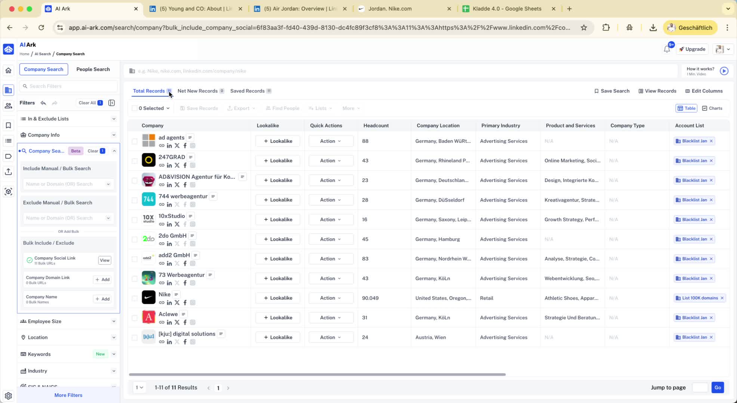737x403 pixels.
Task: Click Lookalike button for 2do GmbH
Action: pos(278,239)
